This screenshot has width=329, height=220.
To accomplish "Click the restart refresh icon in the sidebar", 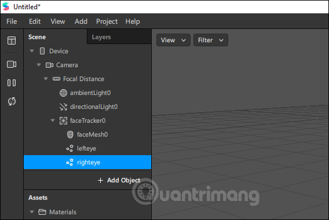I will [x=12, y=101].
